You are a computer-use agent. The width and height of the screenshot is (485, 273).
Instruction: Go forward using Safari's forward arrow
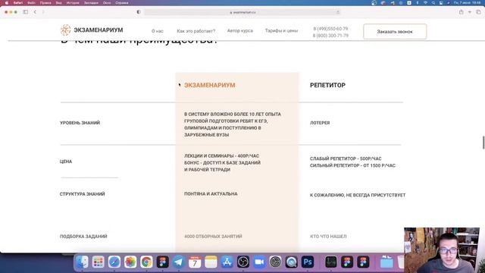click(43, 12)
